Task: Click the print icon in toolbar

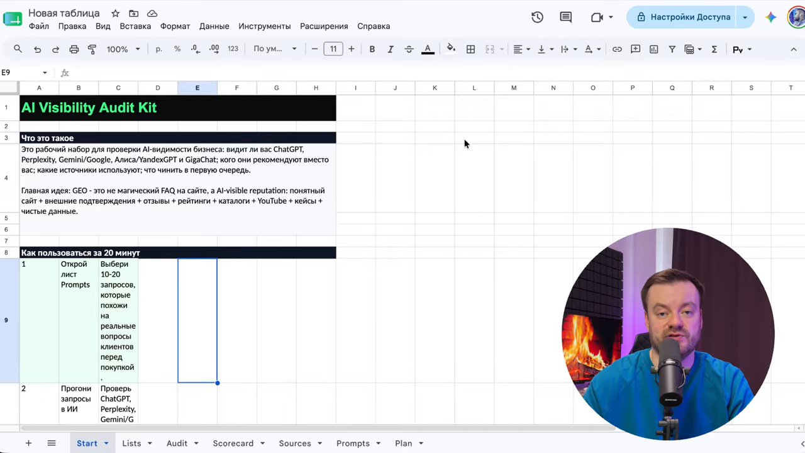Action: pos(74,49)
